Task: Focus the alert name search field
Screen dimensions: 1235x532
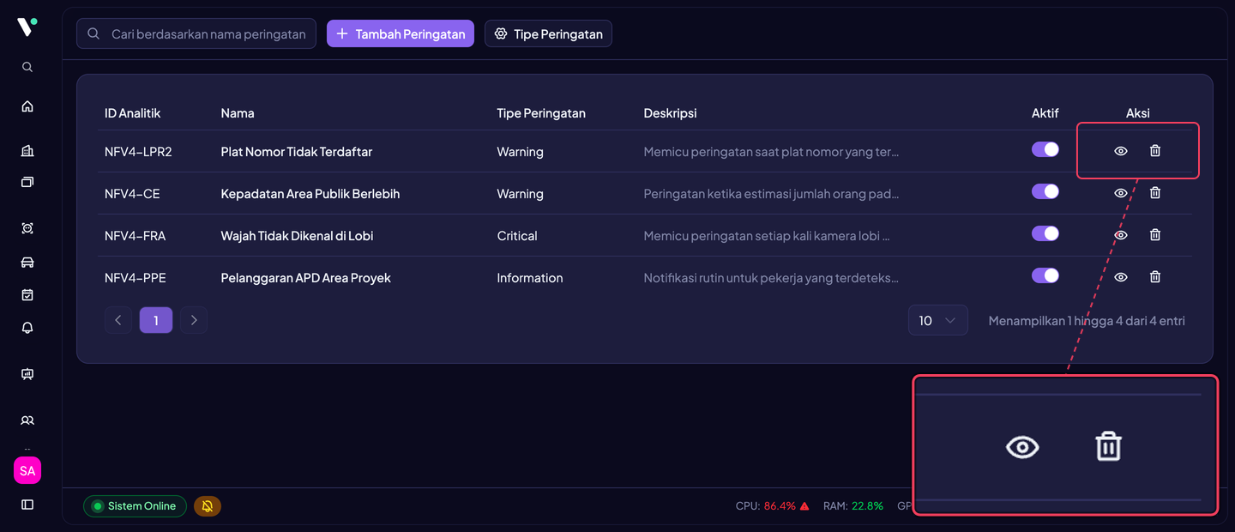Action: tap(196, 33)
